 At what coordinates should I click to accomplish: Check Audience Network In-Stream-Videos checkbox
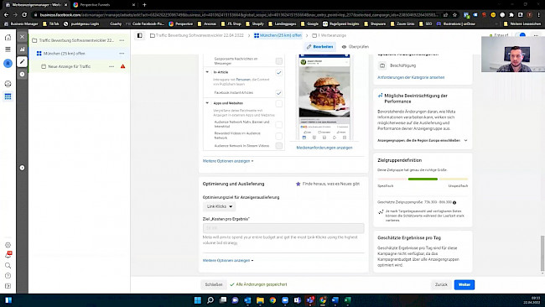(x=278, y=146)
